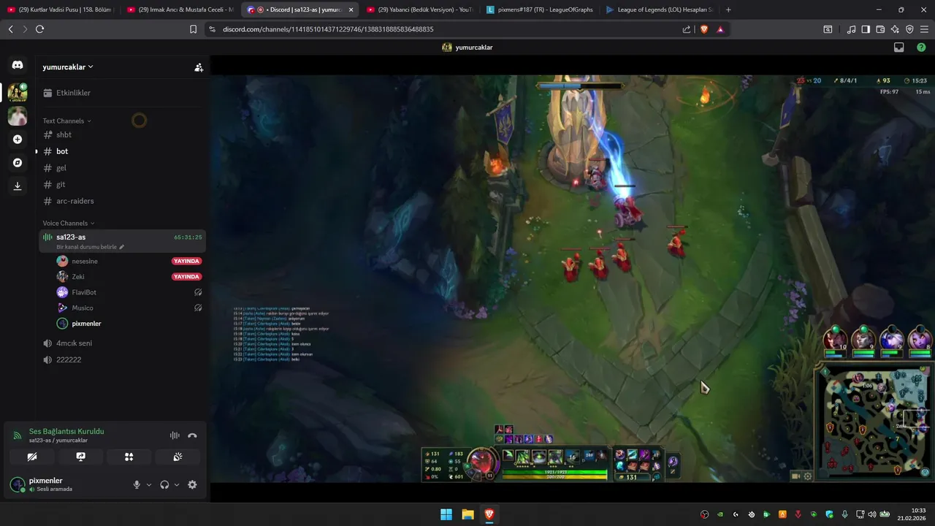The image size is (935, 526).
Task: Open headphone output options chevron
Action: [x=177, y=484]
